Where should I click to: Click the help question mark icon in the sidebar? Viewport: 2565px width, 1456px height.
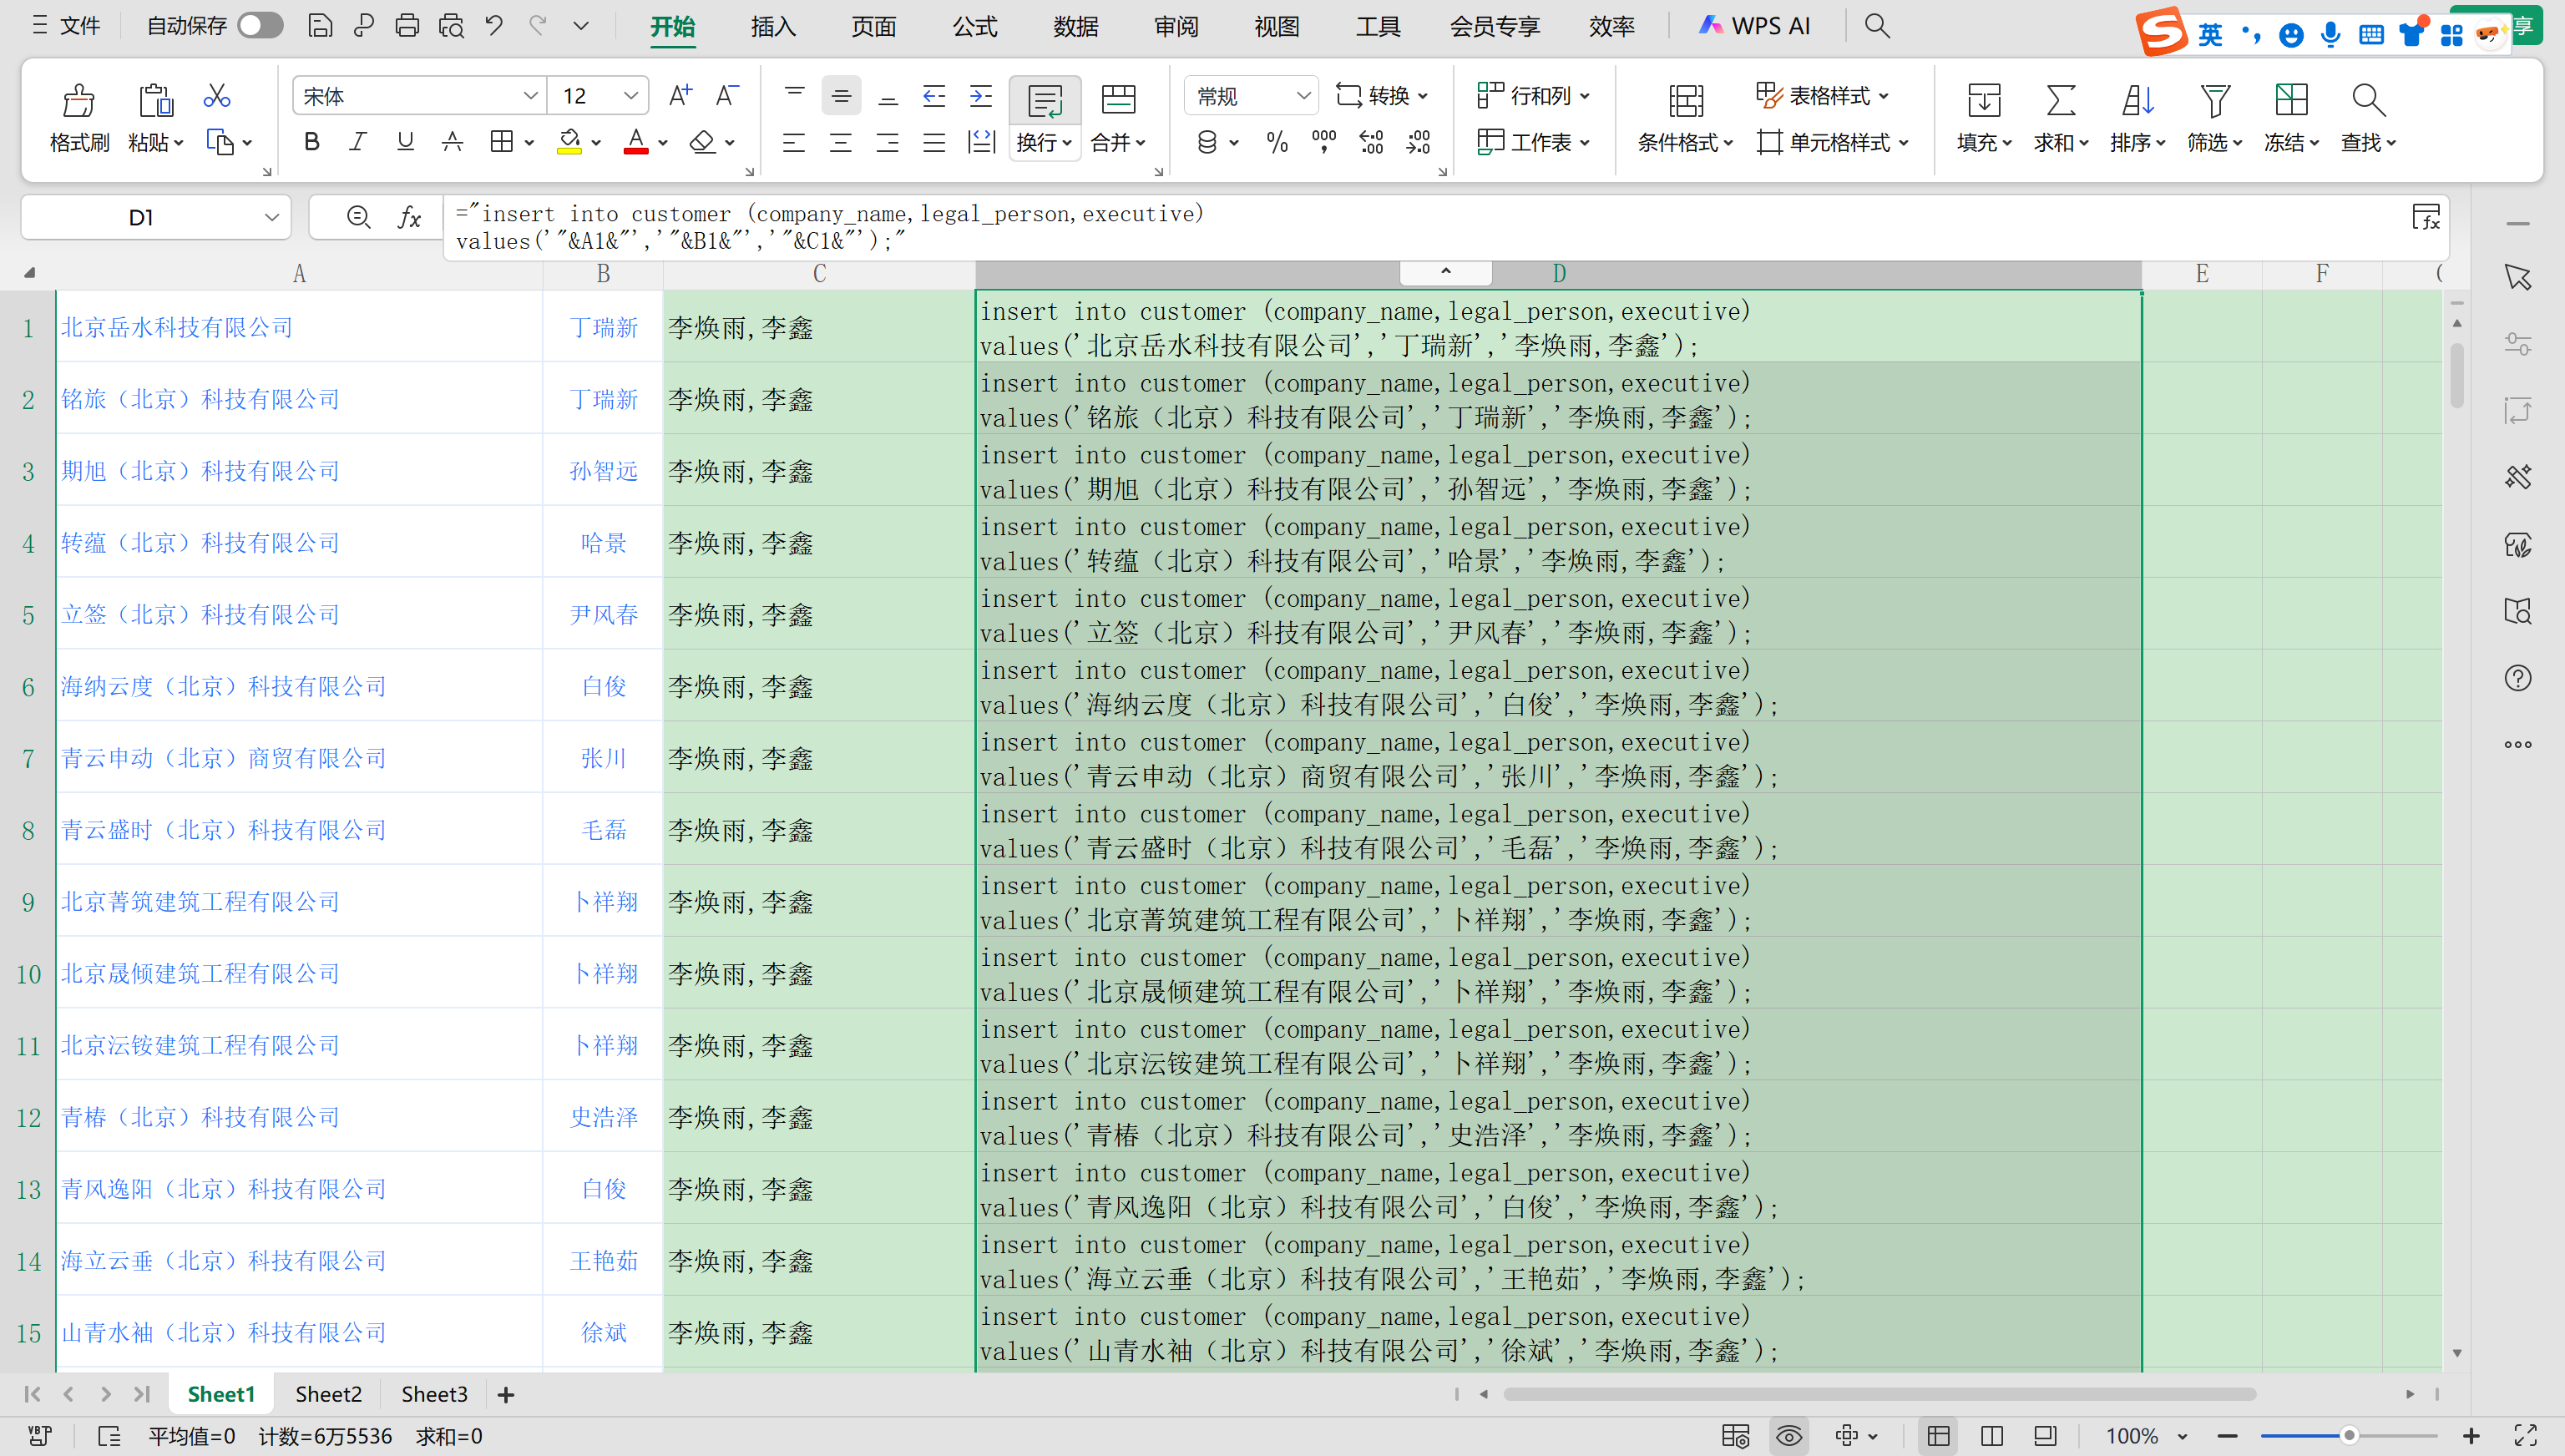(2518, 678)
